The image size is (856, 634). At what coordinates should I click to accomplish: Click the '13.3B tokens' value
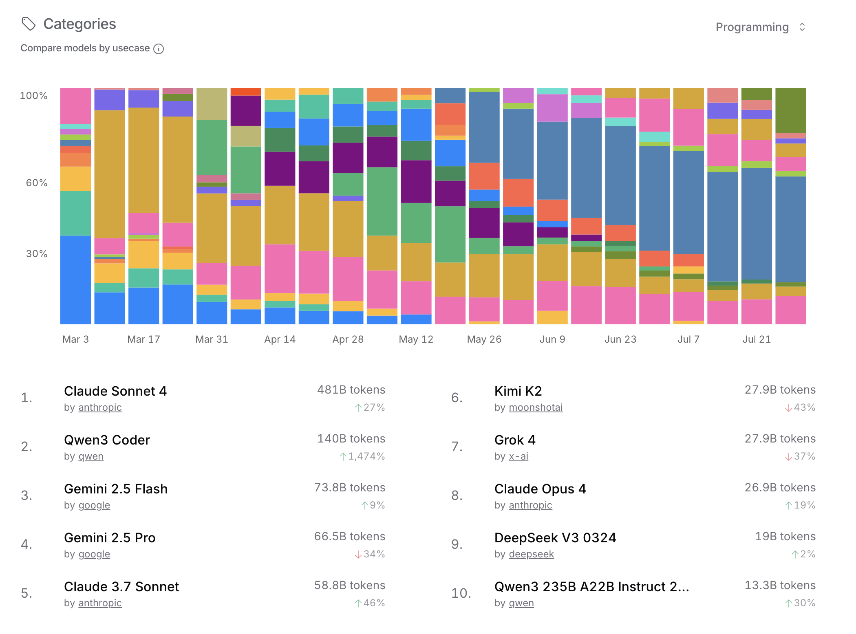[780, 586]
